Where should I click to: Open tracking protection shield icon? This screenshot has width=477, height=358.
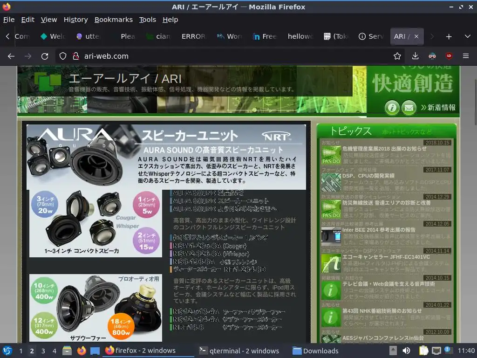coord(63,56)
